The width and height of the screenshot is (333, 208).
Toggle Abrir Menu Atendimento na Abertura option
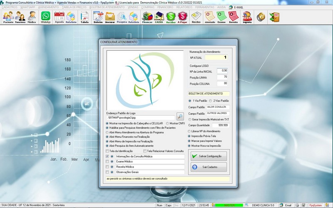point(107,132)
